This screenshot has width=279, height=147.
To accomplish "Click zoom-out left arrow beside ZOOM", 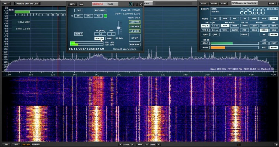I will click(120, 145).
